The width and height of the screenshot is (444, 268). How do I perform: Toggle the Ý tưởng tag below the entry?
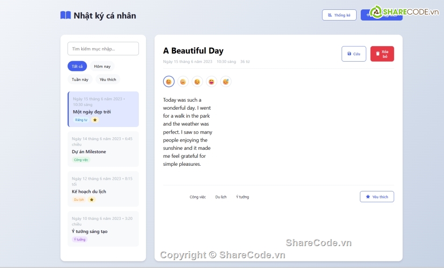[x=243, y=197]
